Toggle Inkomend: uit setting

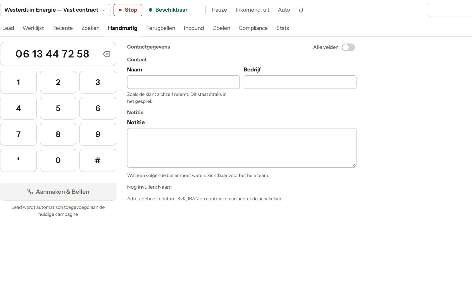tap(252, 10)
